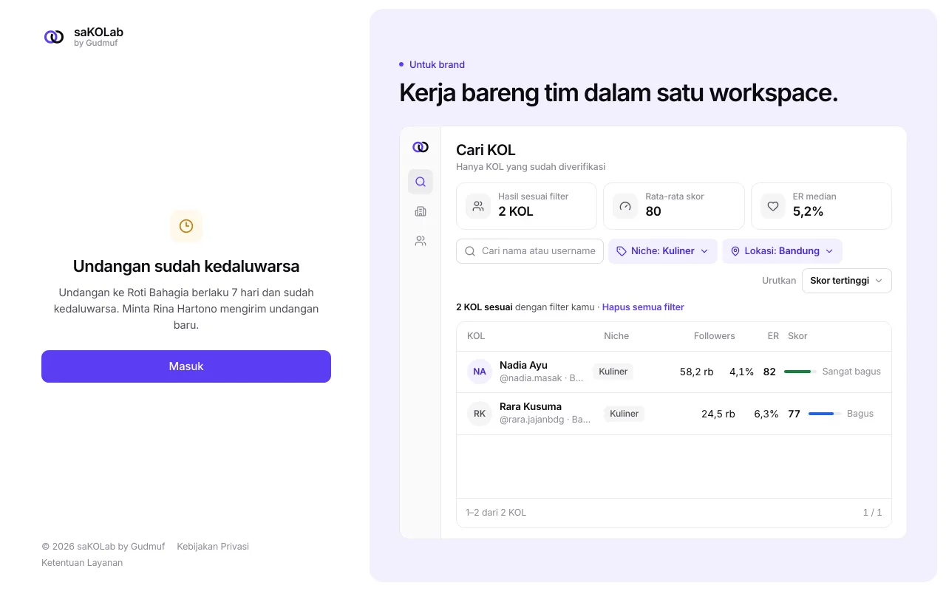Click the Skor column header
This screenshot has width=946, height=591.
[797, 336]
